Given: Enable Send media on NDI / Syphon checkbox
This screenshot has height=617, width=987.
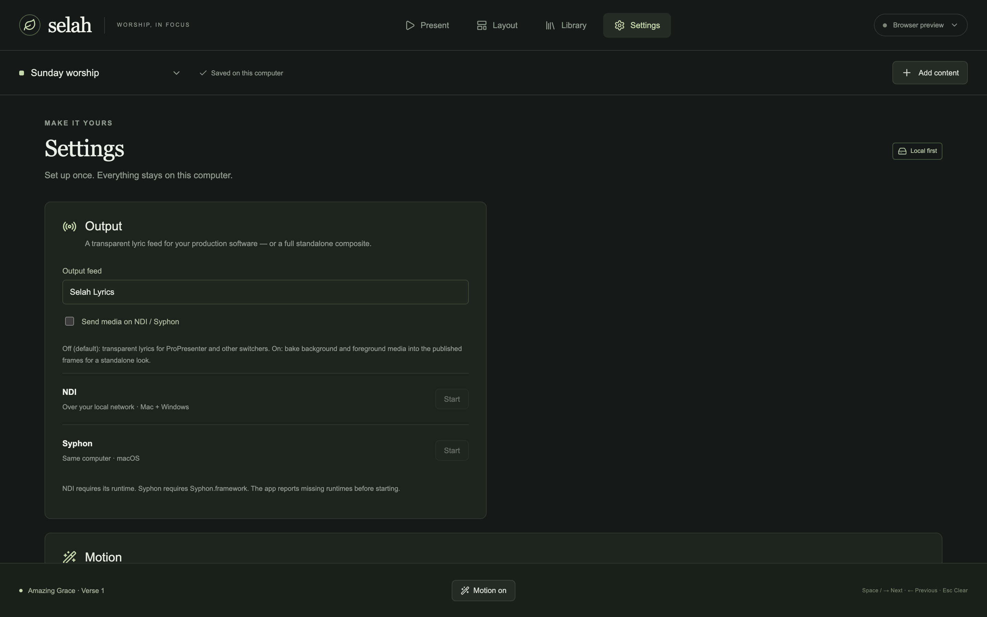Looking at the screenshot, I should (70, 322).
